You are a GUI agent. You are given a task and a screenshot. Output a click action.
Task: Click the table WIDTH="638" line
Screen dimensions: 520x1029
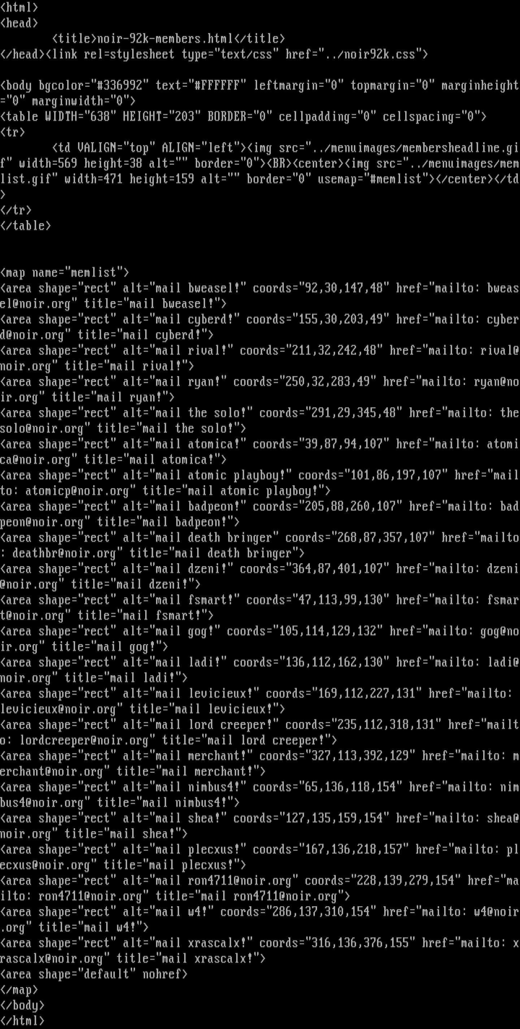click(243, 117)
